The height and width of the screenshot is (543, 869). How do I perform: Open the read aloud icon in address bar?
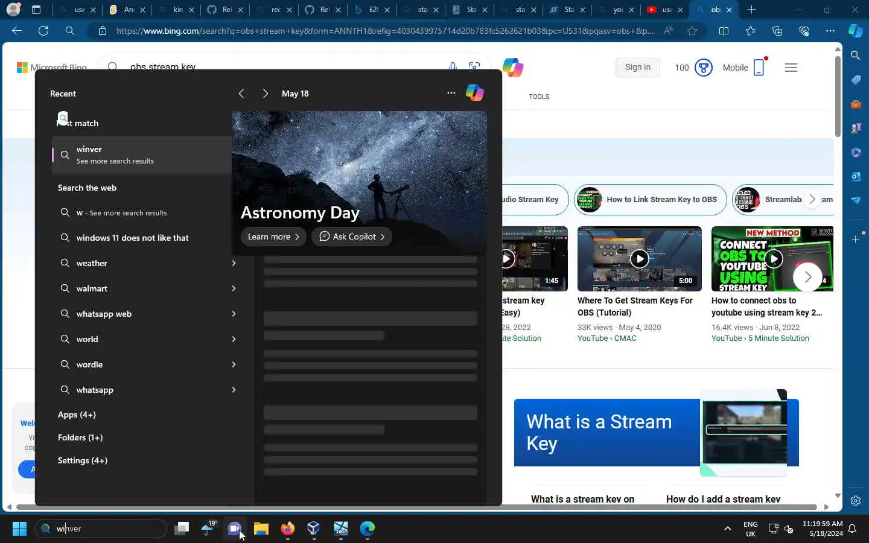668,31
